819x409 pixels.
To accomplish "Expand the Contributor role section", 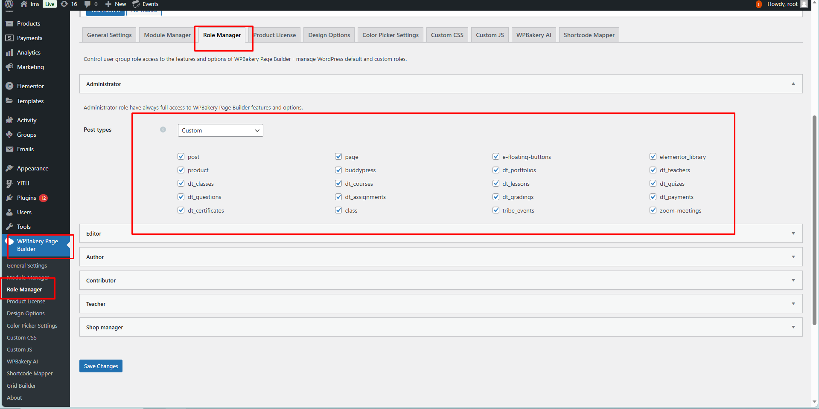I will [x=441, y=280].
